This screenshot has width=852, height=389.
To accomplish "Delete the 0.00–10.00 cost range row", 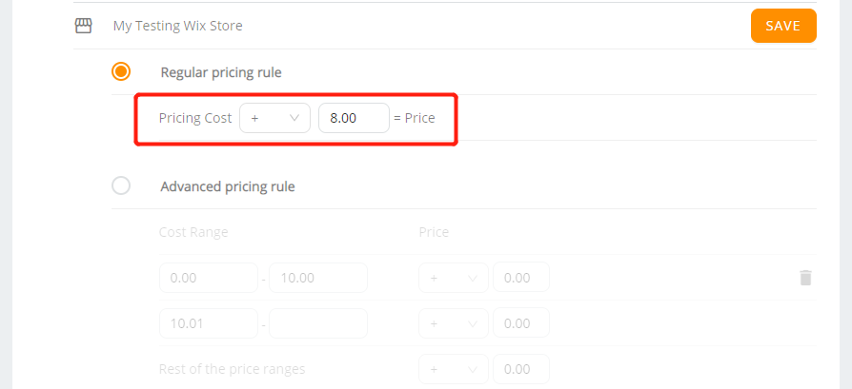I will 805,278.
